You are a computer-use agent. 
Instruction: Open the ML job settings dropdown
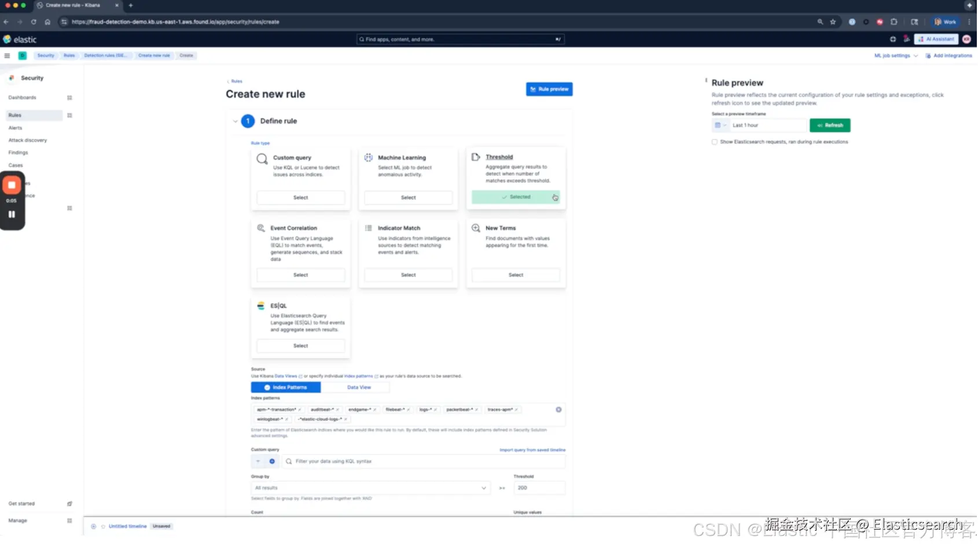click(896, 56)
